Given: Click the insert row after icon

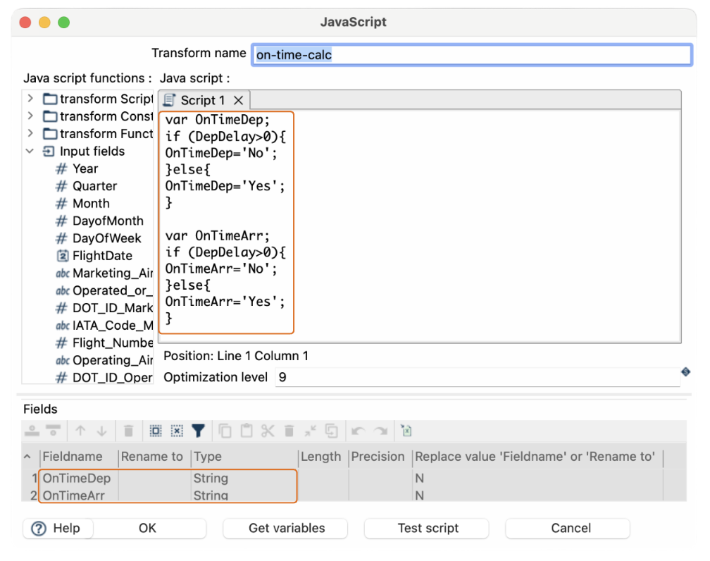Looking at the screenshot, I should coord(54,431).
